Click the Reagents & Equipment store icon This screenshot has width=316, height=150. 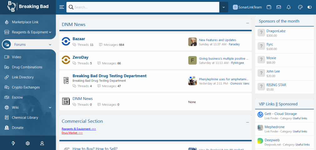7,32
